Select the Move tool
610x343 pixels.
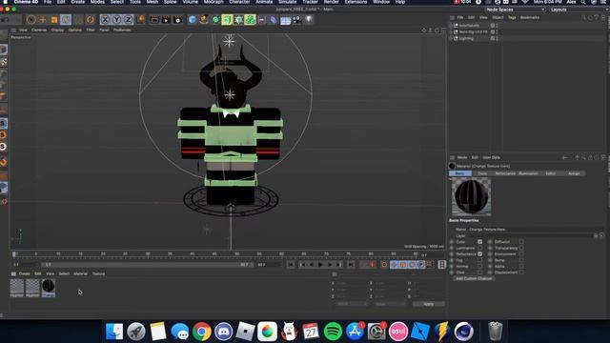point(43,19)
